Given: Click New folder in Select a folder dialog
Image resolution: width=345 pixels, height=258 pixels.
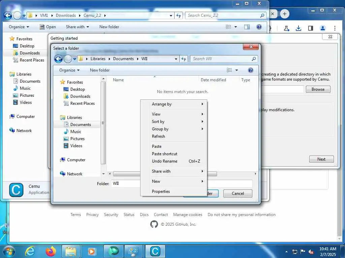Looking at the screenshot, I should [100, 70].
